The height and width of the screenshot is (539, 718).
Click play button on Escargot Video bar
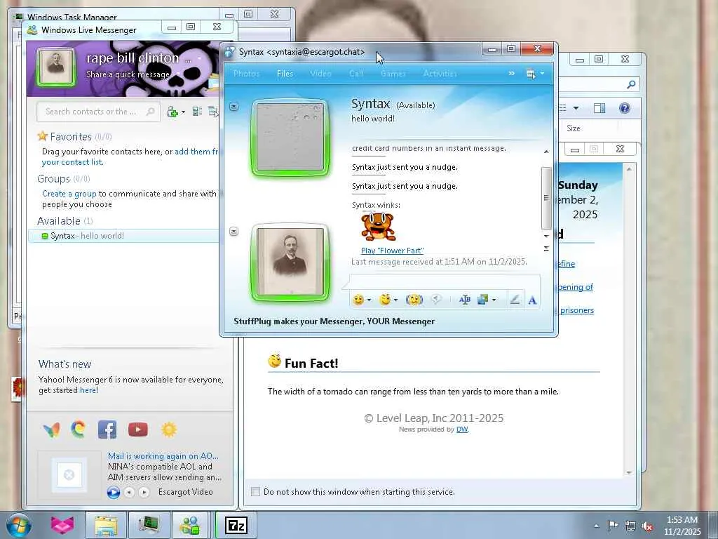(113, 492)
